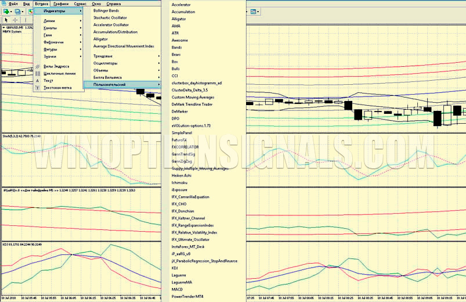Click the Text 'A' icon in menu
This screenshot has width=466, height=302.
(x=38, y=81)
